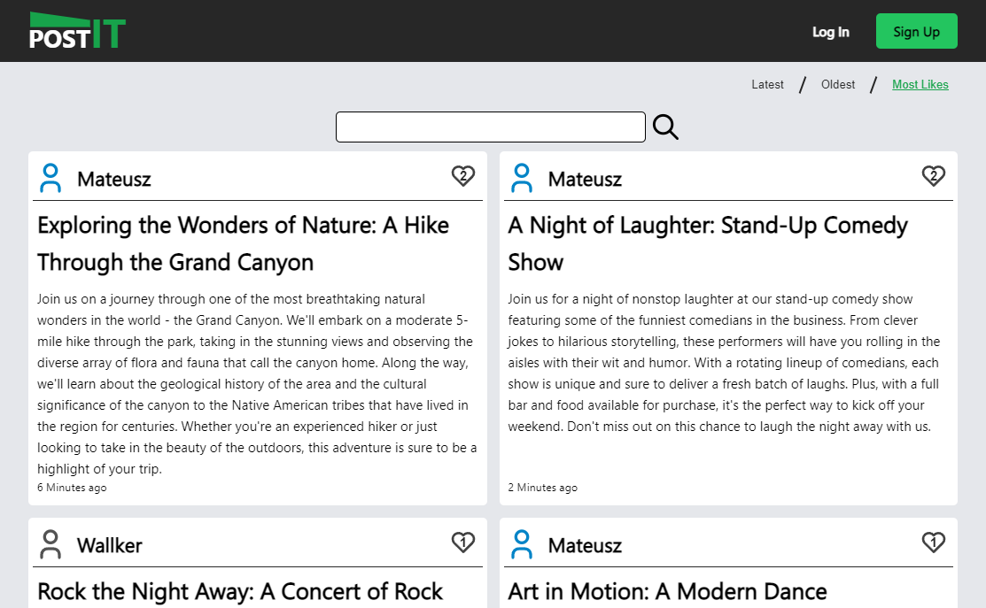
Task: Click Mateusz's avatar on Art in Motion post
Action: point(522,545)
